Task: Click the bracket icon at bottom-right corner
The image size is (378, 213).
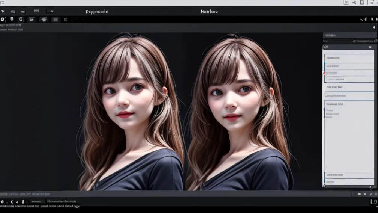Action: (x=373, y=202)
